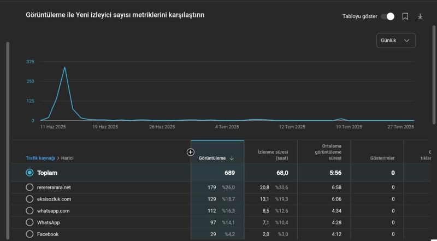Viewport: 437px width, 241px height.
Task: Click the chart peak near 11 Haz 2025
Action: 64,68
